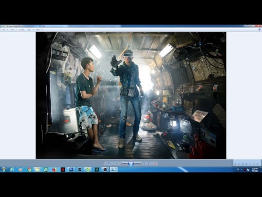The height and width of the screenshot is (197, 262).
Task: Open the zoom magnifier control
Action: (x=109, y=164)
